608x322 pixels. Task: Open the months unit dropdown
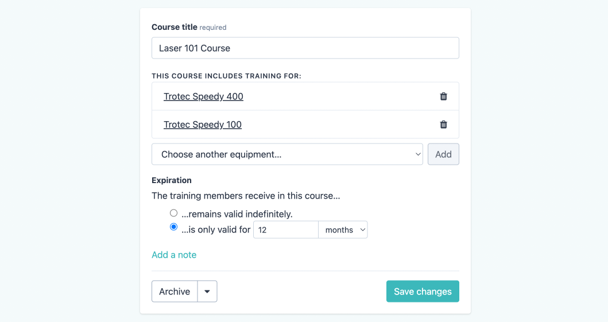[343, 230]
